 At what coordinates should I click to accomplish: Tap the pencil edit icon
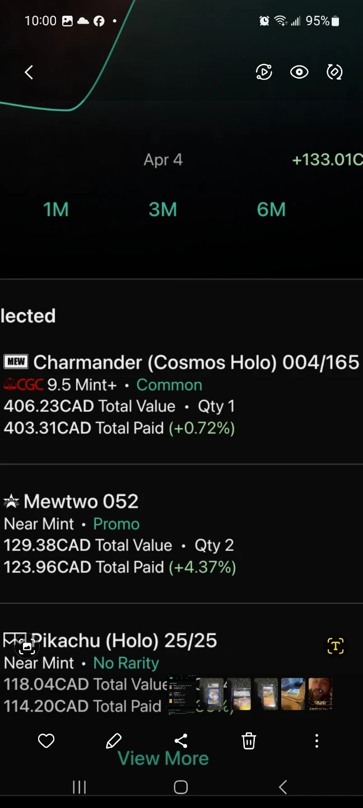(x=114, y=741)
